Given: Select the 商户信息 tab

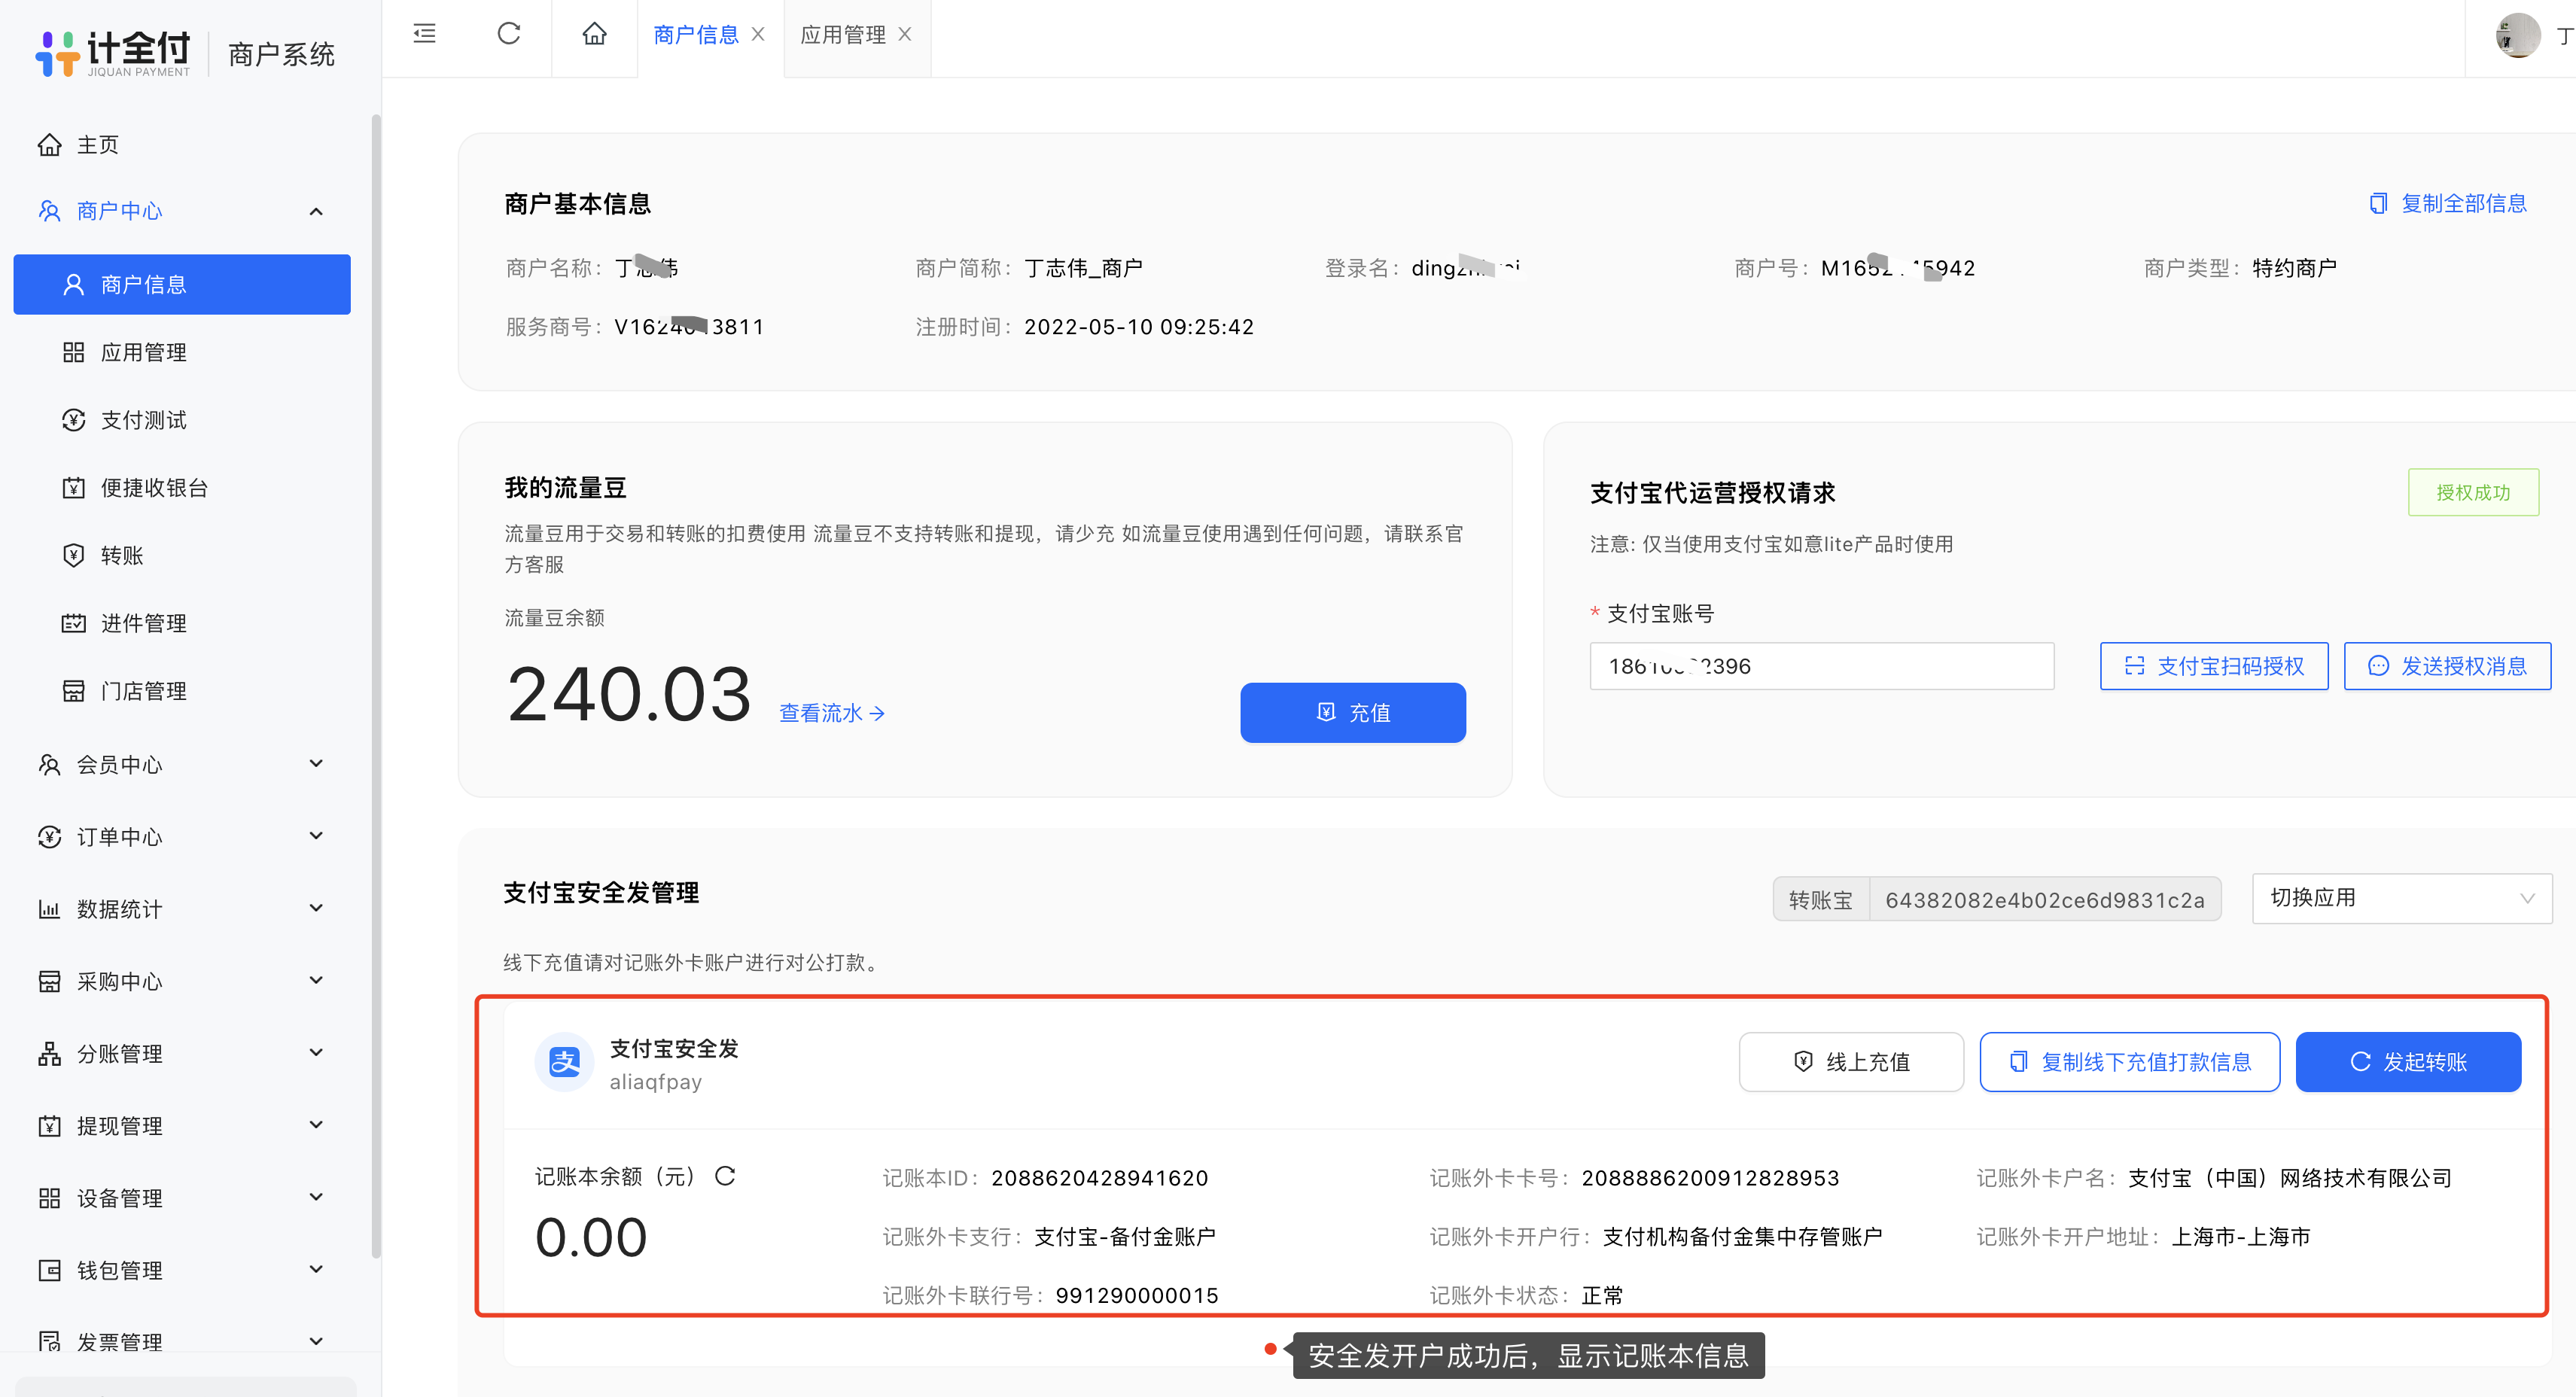Looking at the screenshot, I should click(x=696, y=34).
